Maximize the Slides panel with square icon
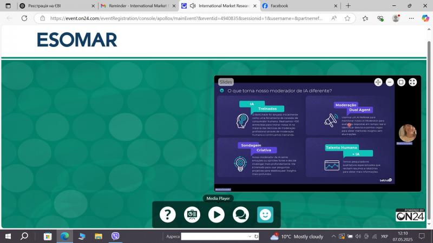 [x=401, y=82]
